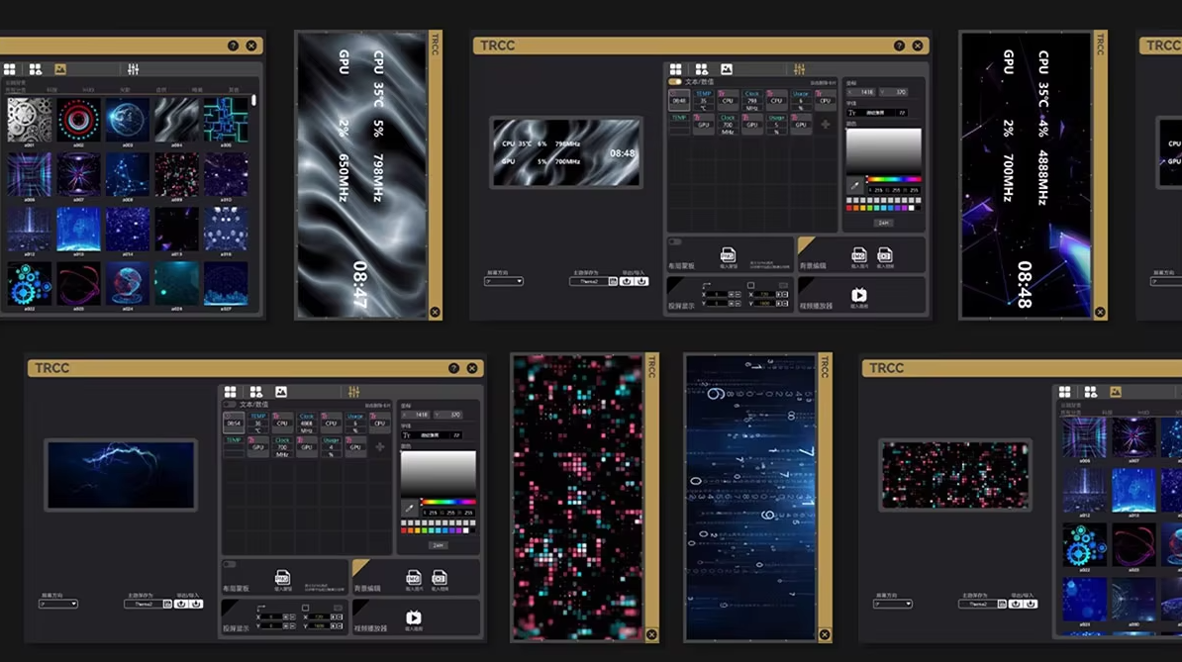Enable the 文本/数值 toggle in lightning-preview window
This screenshot has height=662, width=1182.
[x=230, y=404]
